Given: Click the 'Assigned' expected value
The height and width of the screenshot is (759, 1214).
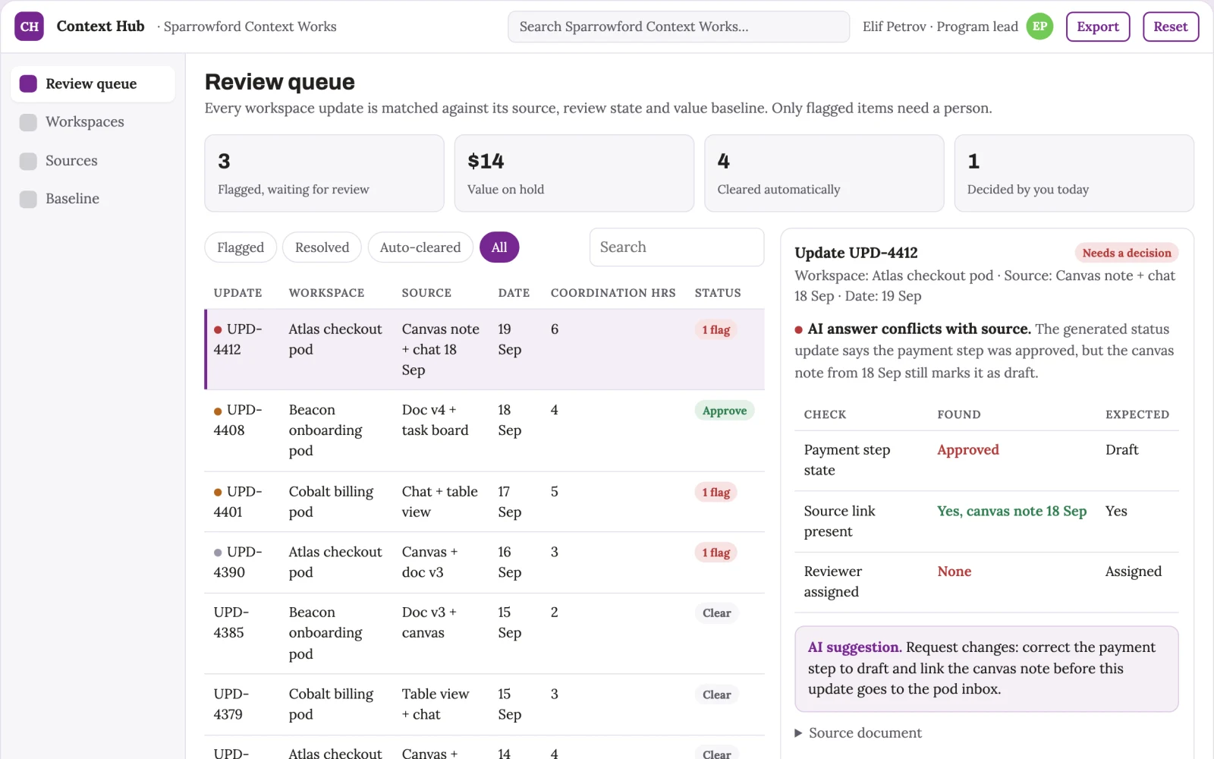Looking at the screenshot, I should tap(1133, 572).
